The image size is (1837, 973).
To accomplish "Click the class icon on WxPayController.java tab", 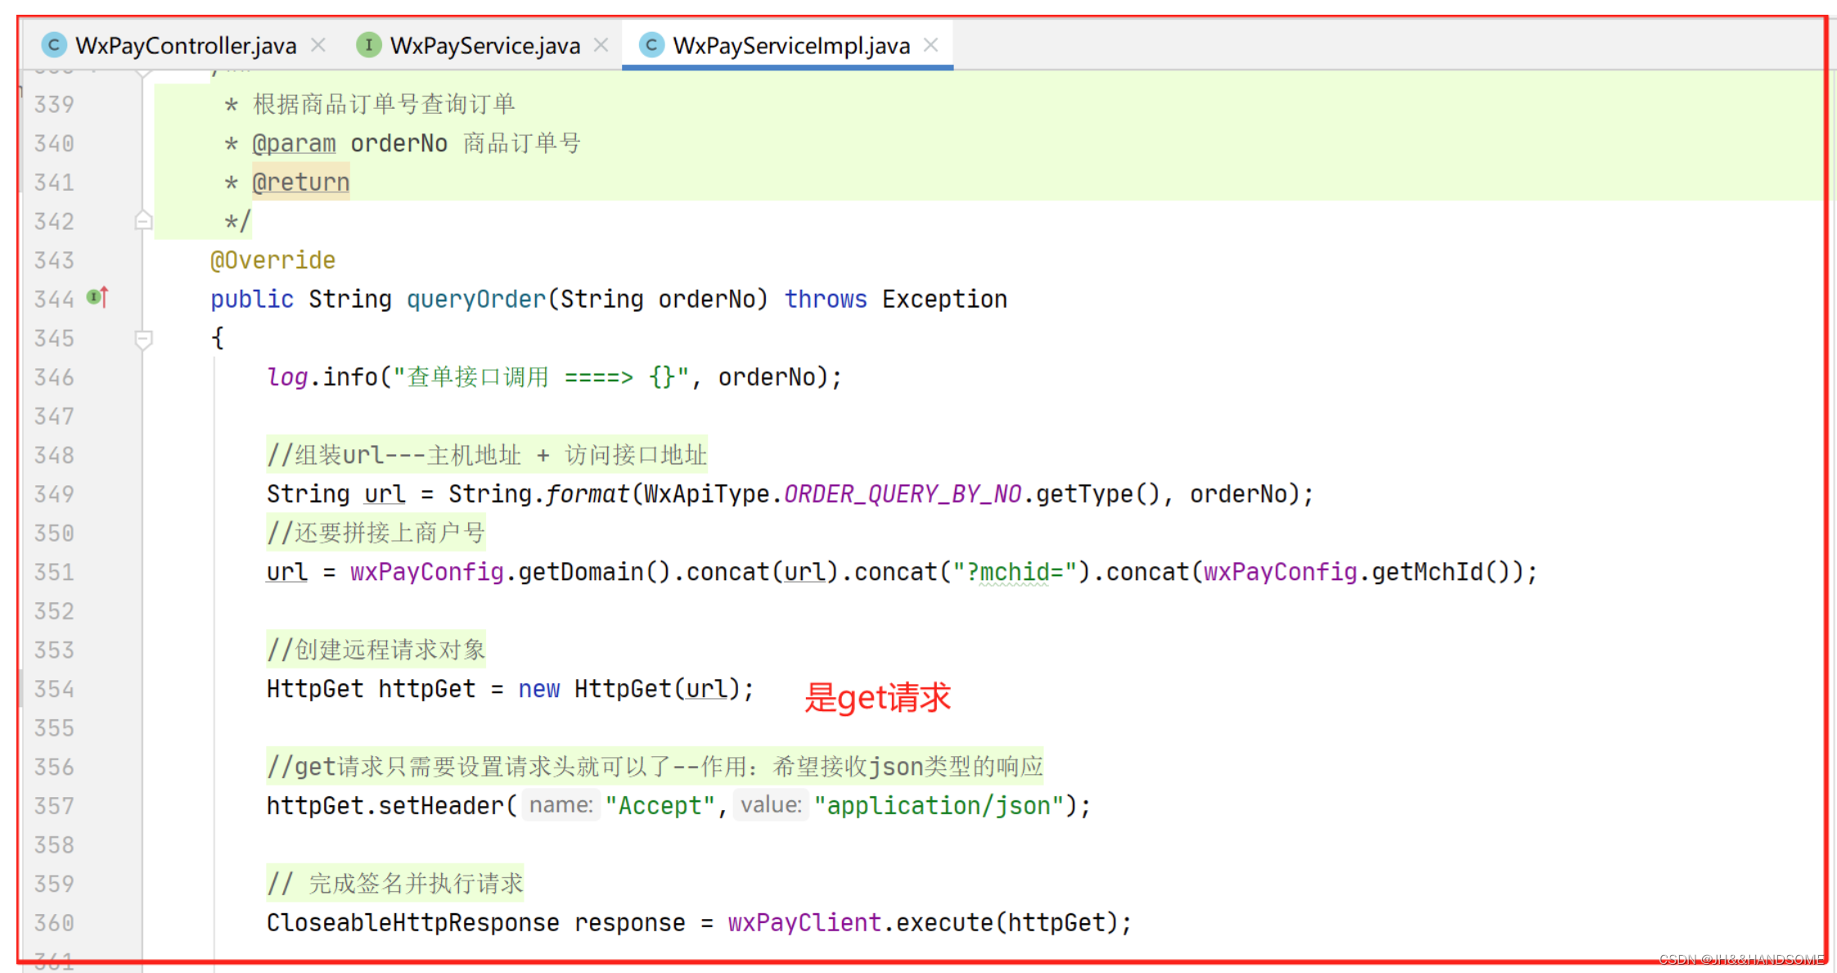I will tap(54, 45).
